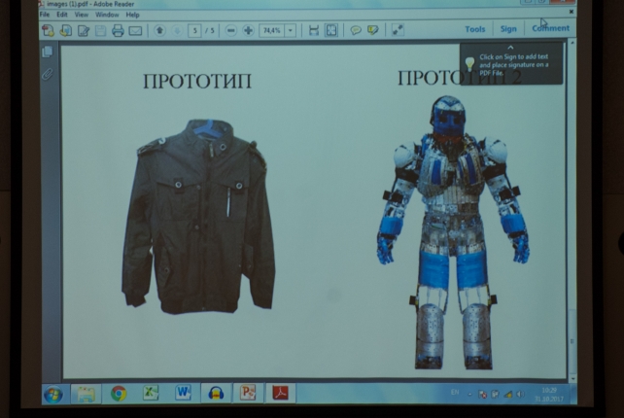This screenshot has width=624, height=418.
Task: Open the File menu
Action: click(45, 15)
